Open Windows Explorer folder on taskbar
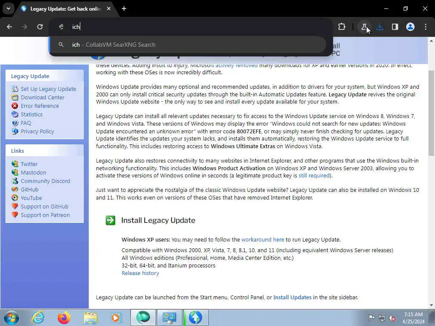The width and height of the screenshot is (435, 326). pos(90,318)
